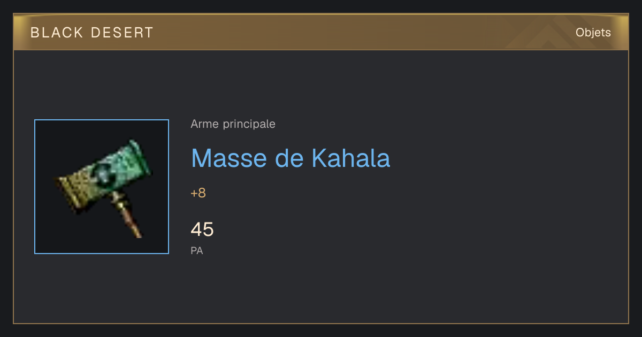Click the word Kahala in item title
Viewport: 642px width, 337px height.
[x=351, y=158]
